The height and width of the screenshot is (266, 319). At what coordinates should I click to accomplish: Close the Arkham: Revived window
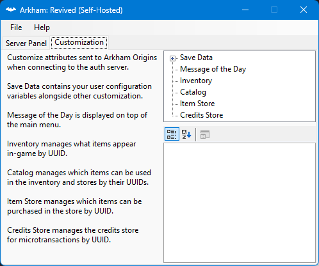pos(304,10)
